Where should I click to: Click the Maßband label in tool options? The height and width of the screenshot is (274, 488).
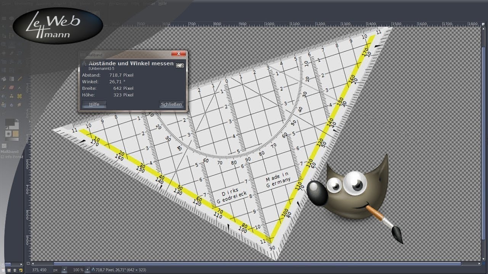(x=10, y=151)
